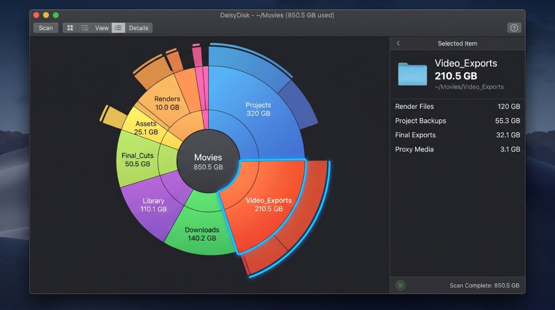Go back with the Selected Item chevron
This screenshot has width=555, height=310.
(398, 43)
